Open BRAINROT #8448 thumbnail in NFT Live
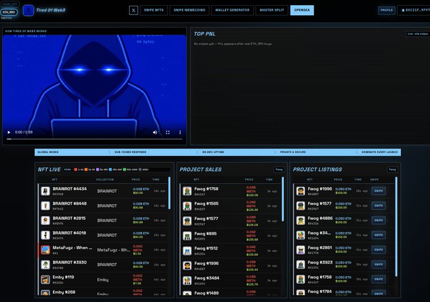The width and height of the screenshot is (430, 302). coord(46,205)
